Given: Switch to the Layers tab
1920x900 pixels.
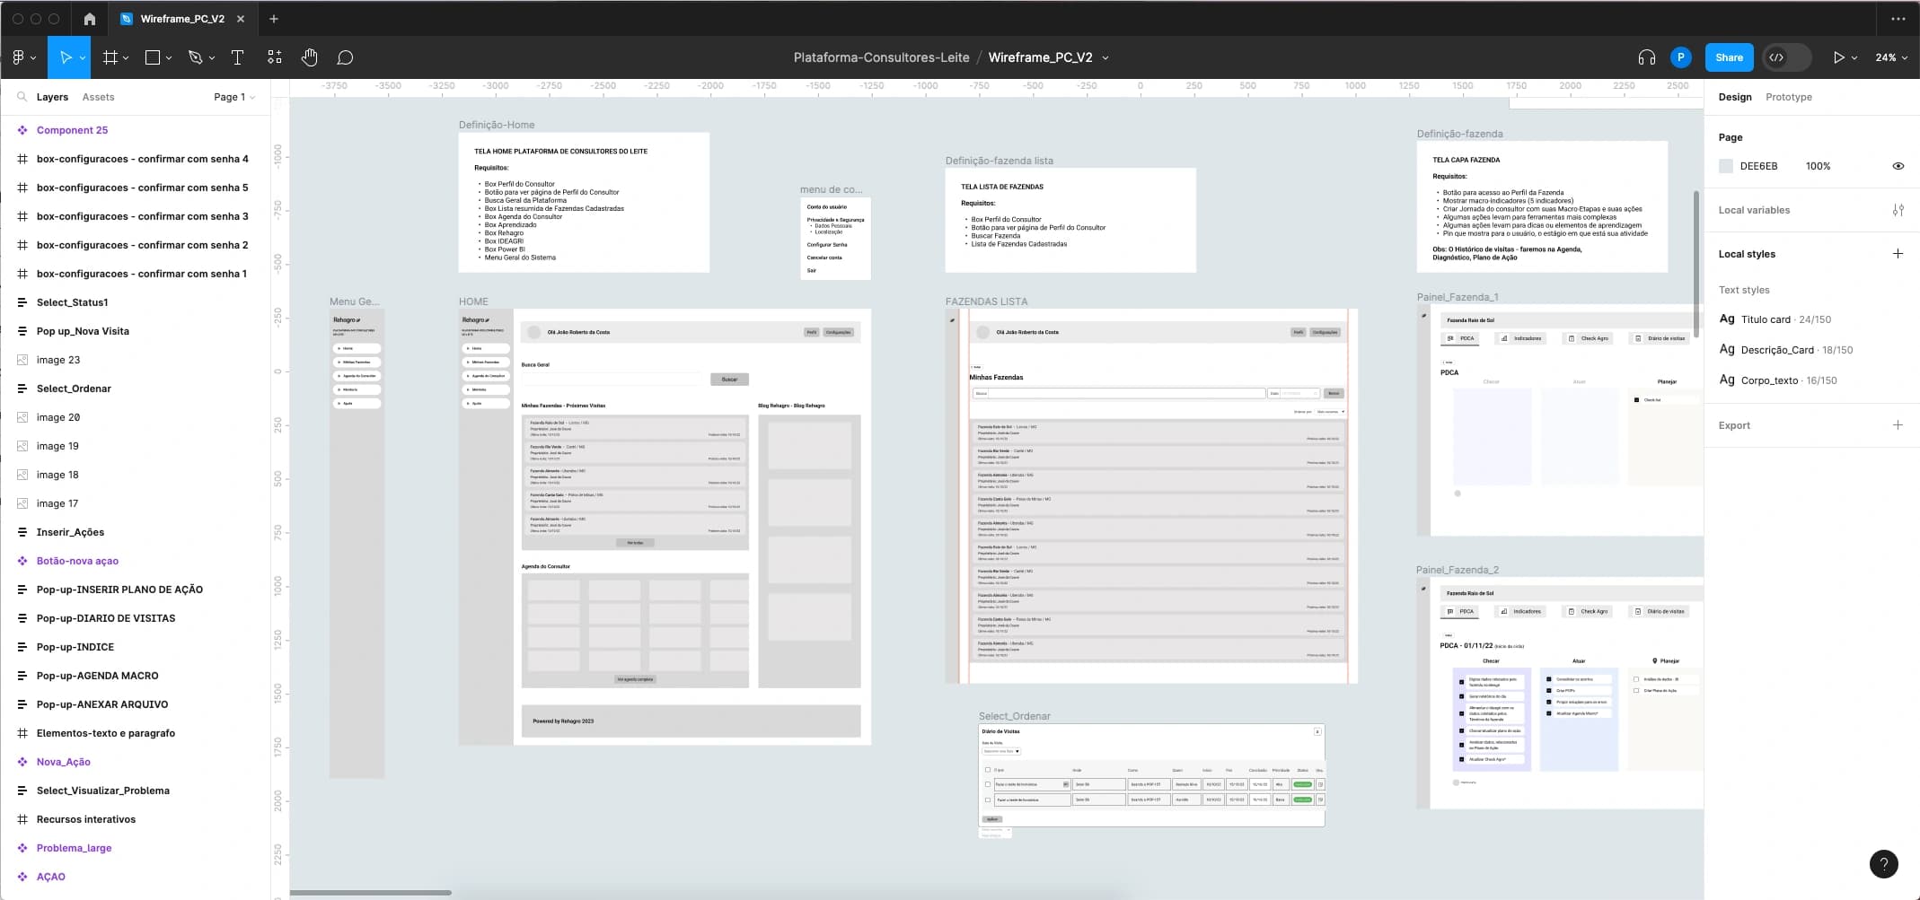Looking at the screenshot, I should click(x=52, y=97).
